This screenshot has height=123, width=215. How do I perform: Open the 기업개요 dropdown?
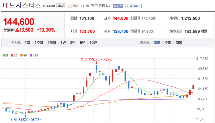coord(133,6)
